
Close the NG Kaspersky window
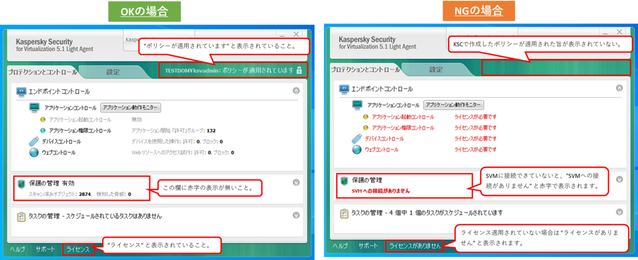(x=619, y=32)
